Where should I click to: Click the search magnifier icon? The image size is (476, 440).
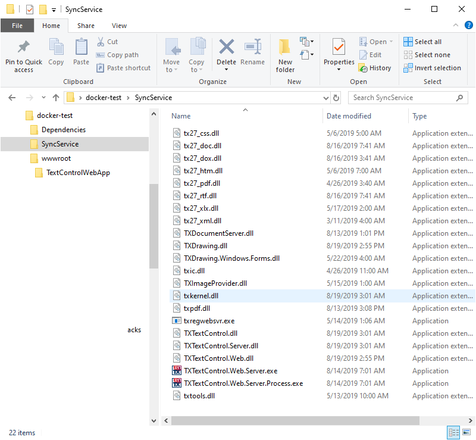pos(459,98)
